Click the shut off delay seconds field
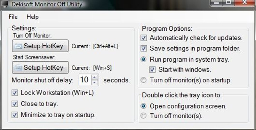Screen dimensions: 256x130 click(x=84, y=80)
